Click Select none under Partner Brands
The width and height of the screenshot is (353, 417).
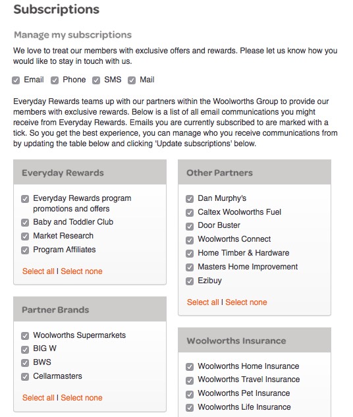[82, 398]
